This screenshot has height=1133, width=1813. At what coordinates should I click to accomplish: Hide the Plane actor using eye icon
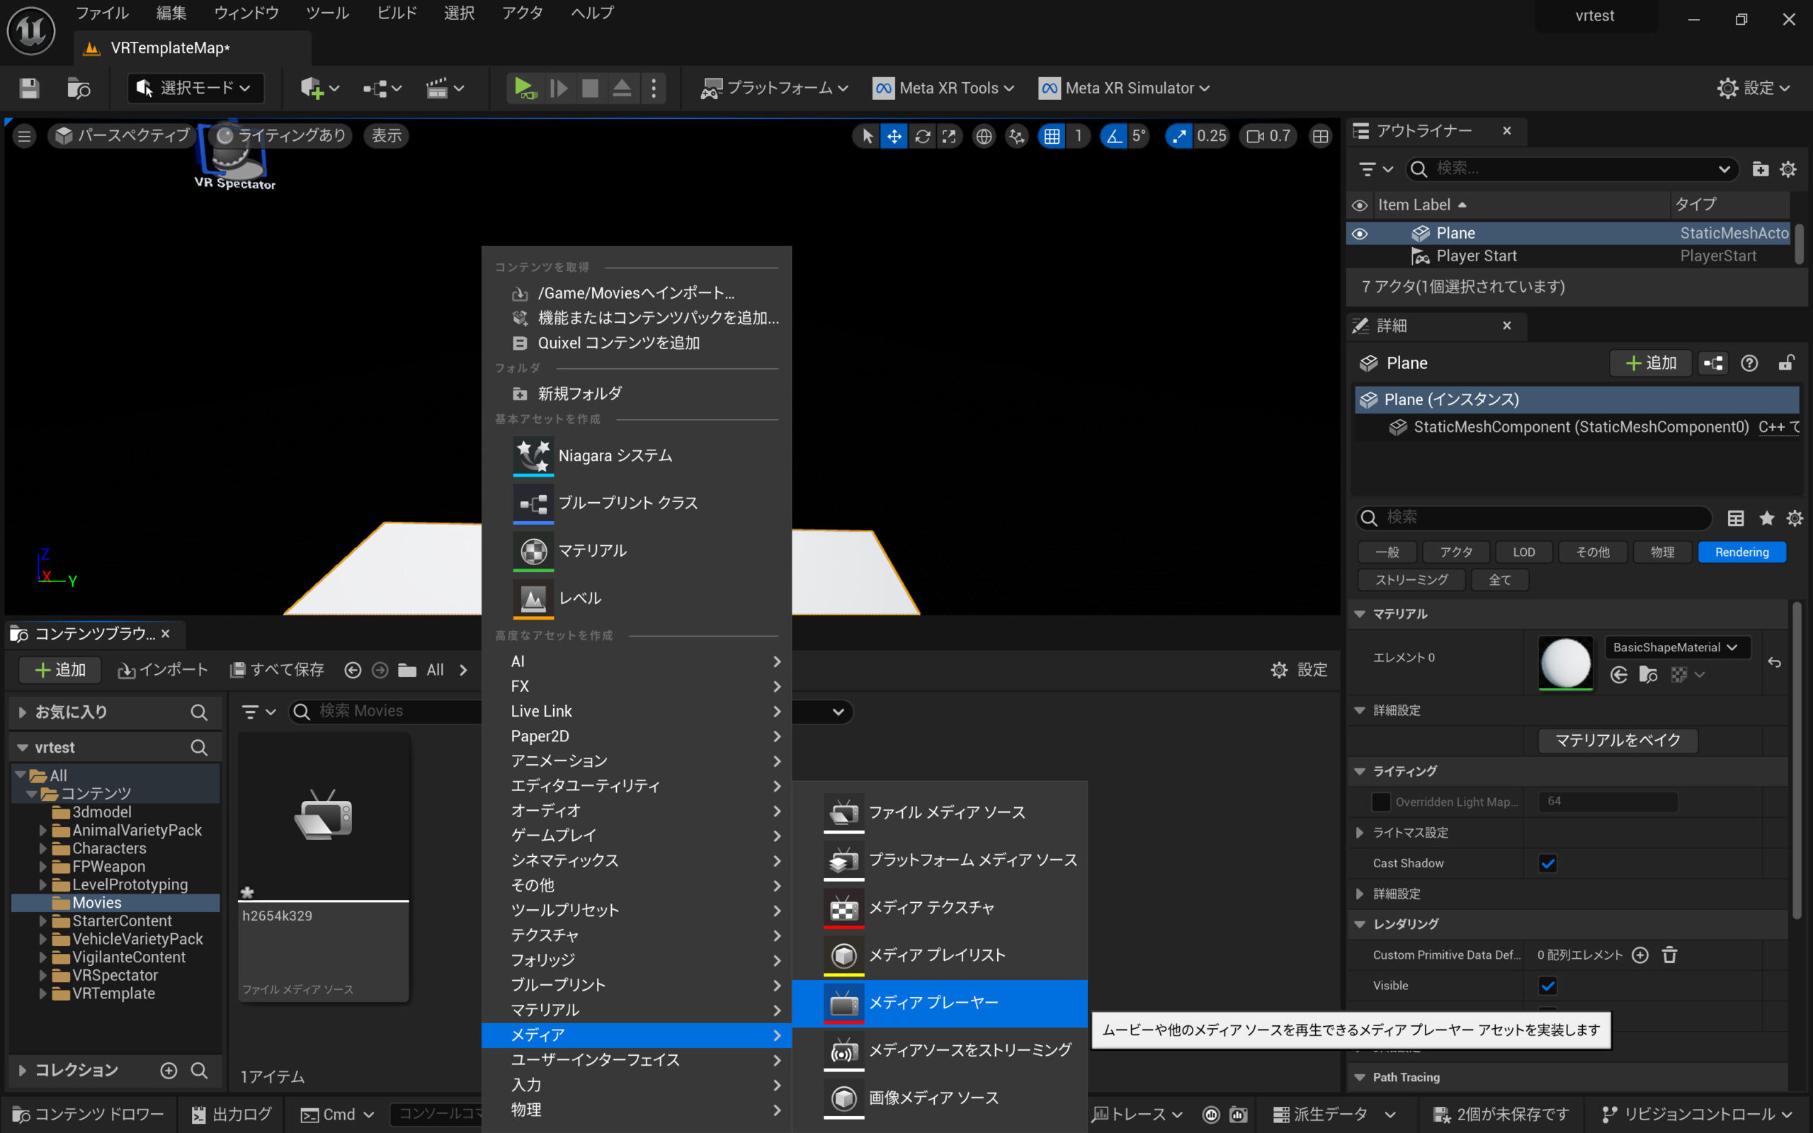[1359, 234]
